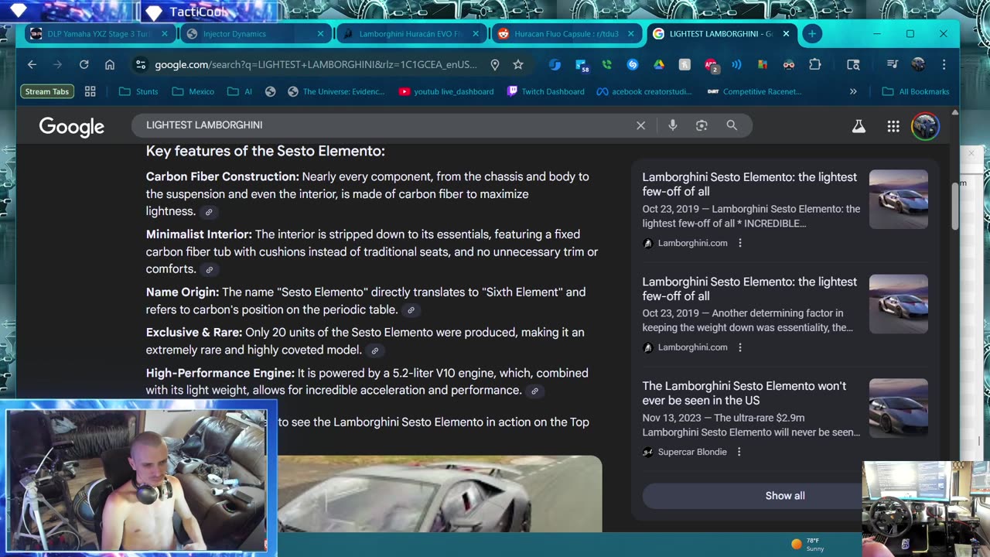Viewport: 990px width, 557px height.
Task: Click the Supercar Blondie result thumbnail
Action: (x=899, y=408)
